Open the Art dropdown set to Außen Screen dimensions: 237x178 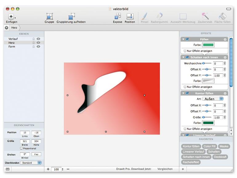213,99
